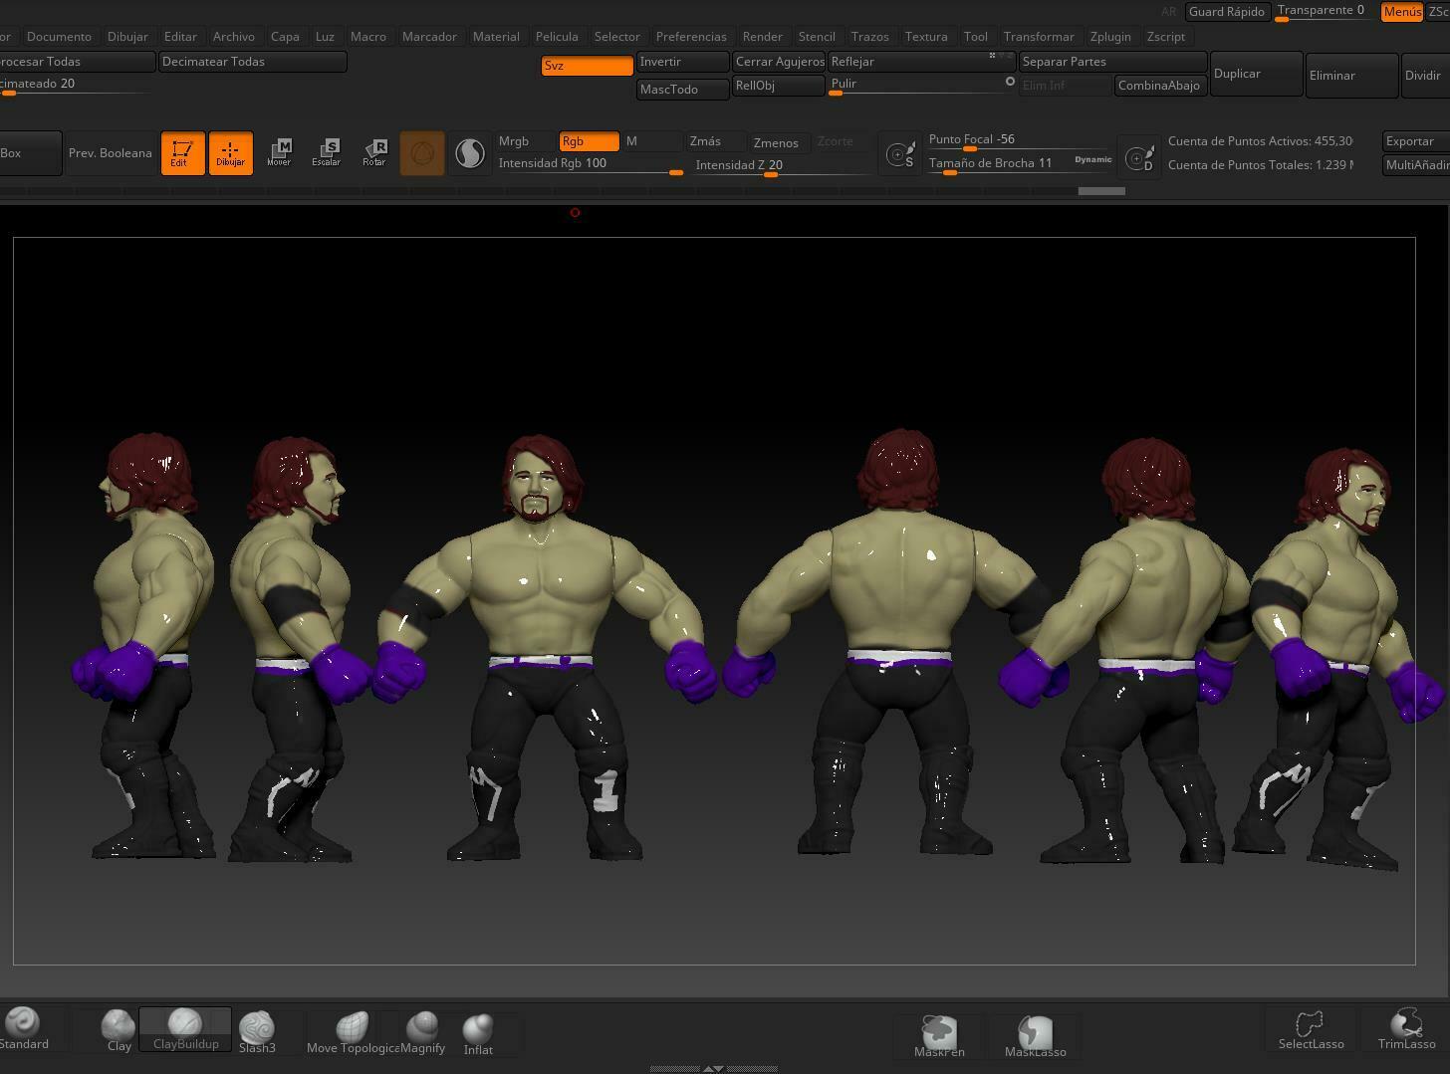Disable the Svz toggle
1450x1074 pixels.
tap(587, 66)
